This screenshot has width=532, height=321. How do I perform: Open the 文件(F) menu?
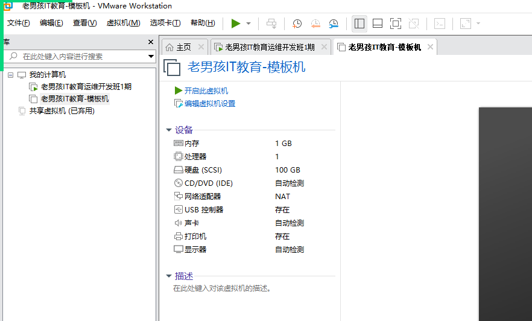(18, 23)
